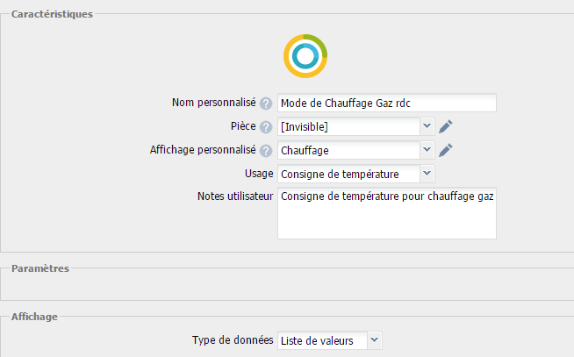Click the Paramètres section header
This screenshot has width=574, height=357.
pyautogui.click(x=40, y=268)
